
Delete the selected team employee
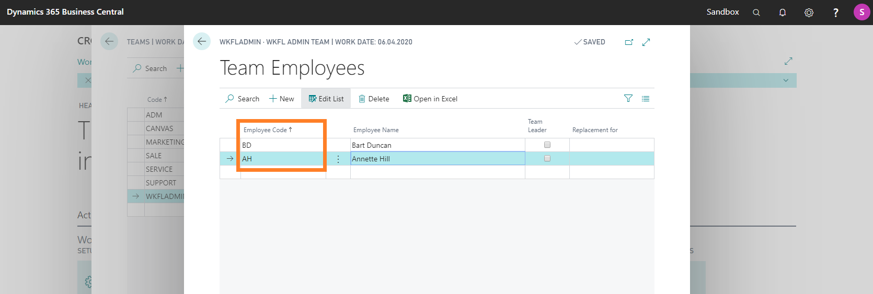374,99
